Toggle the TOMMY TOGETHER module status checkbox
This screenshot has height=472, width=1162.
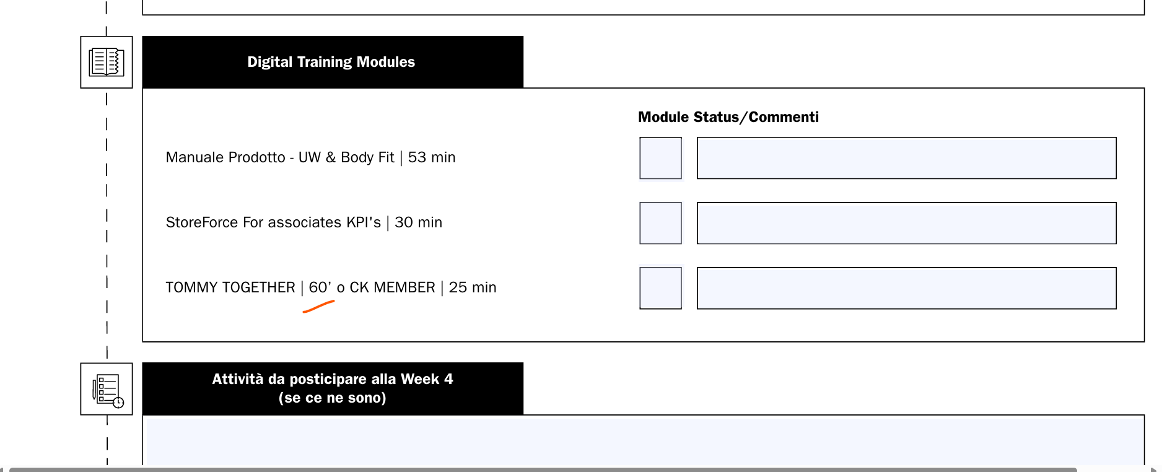click(660, 288)
